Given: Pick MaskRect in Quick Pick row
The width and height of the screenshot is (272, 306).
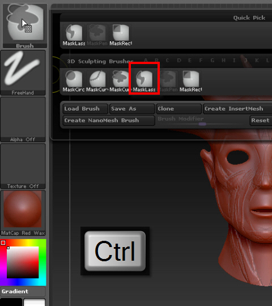Looking at the screenshot, I should pyautogui.click(x=121, y=35).
